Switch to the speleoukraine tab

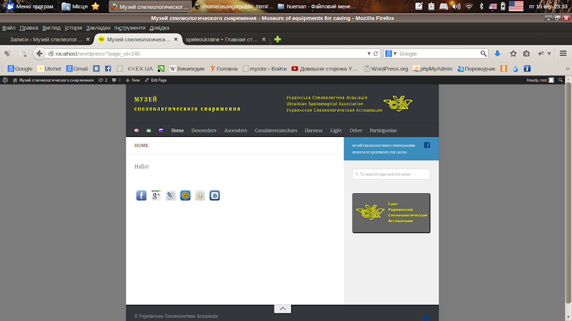pyautogui.click(x=222, y=39)
